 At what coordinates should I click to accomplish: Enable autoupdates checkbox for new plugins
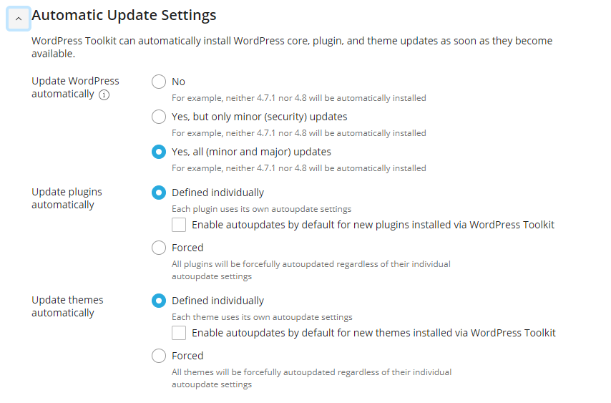(179, 225)
